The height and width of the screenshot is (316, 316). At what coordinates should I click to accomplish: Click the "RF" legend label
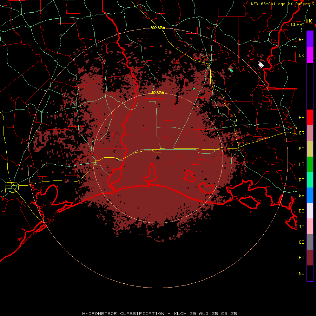pyautogui.click(x=301, y=39)
